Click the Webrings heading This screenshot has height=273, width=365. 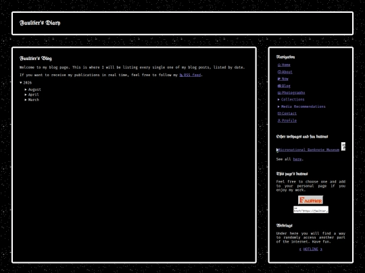(x=284, y=226)
